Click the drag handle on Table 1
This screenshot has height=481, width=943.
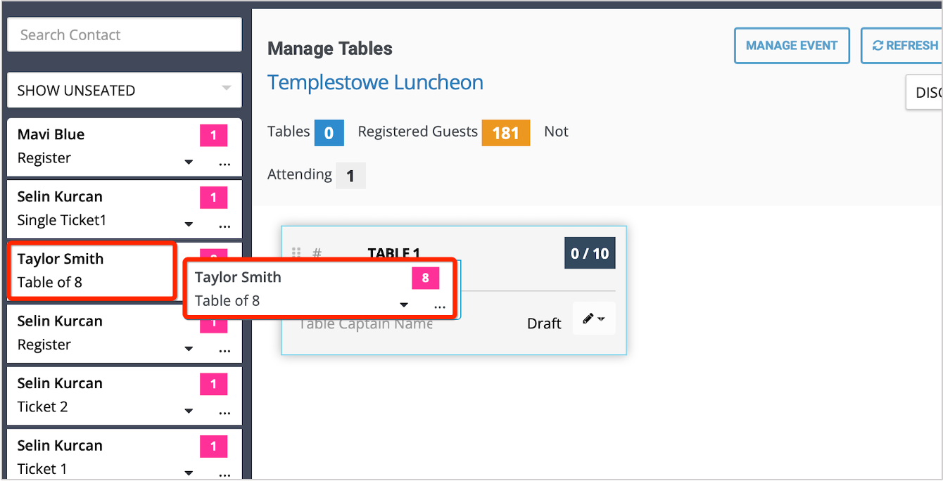[x=297, y=252]
